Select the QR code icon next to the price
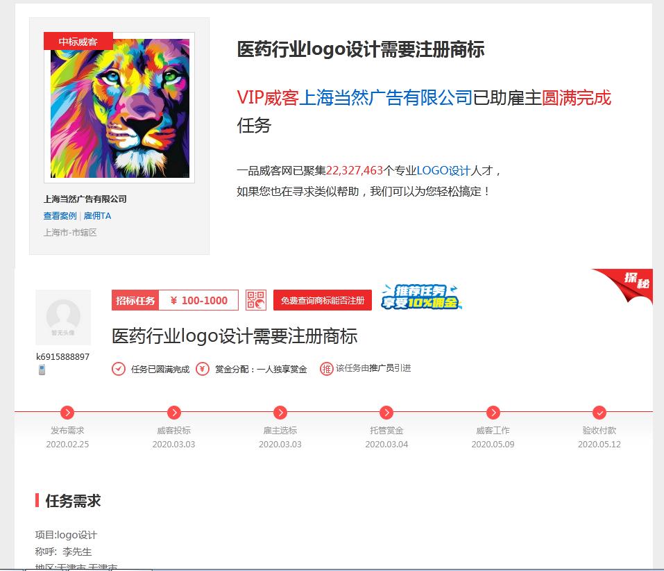The image size is (664, 571). pos(255,299)
